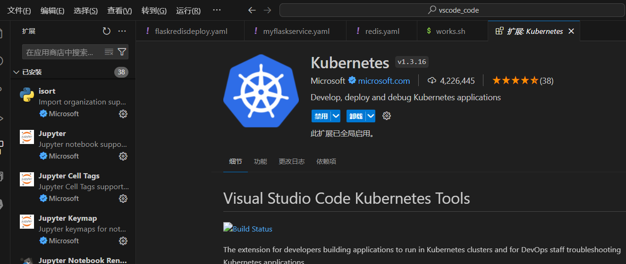The image size is (626, 264).
Task: Select Jupyter Notebook Renderers extension entry
Action: tap(73, 259)
